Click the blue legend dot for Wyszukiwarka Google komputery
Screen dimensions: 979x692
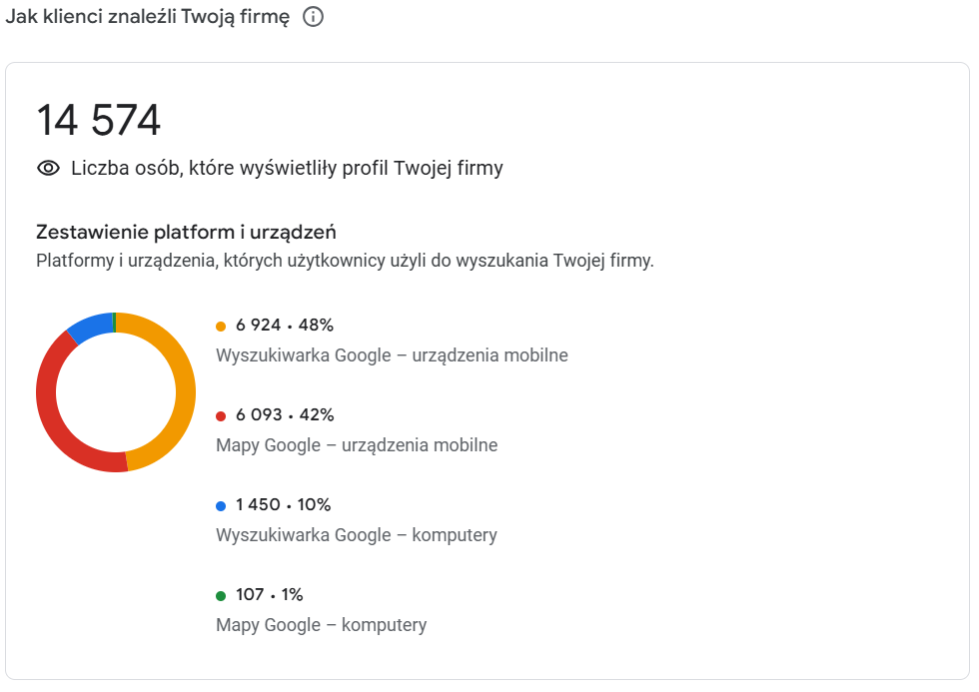tap(222, 504)
